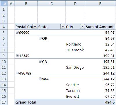
Task: Select the Tacoma city cell
Action: 75,90
